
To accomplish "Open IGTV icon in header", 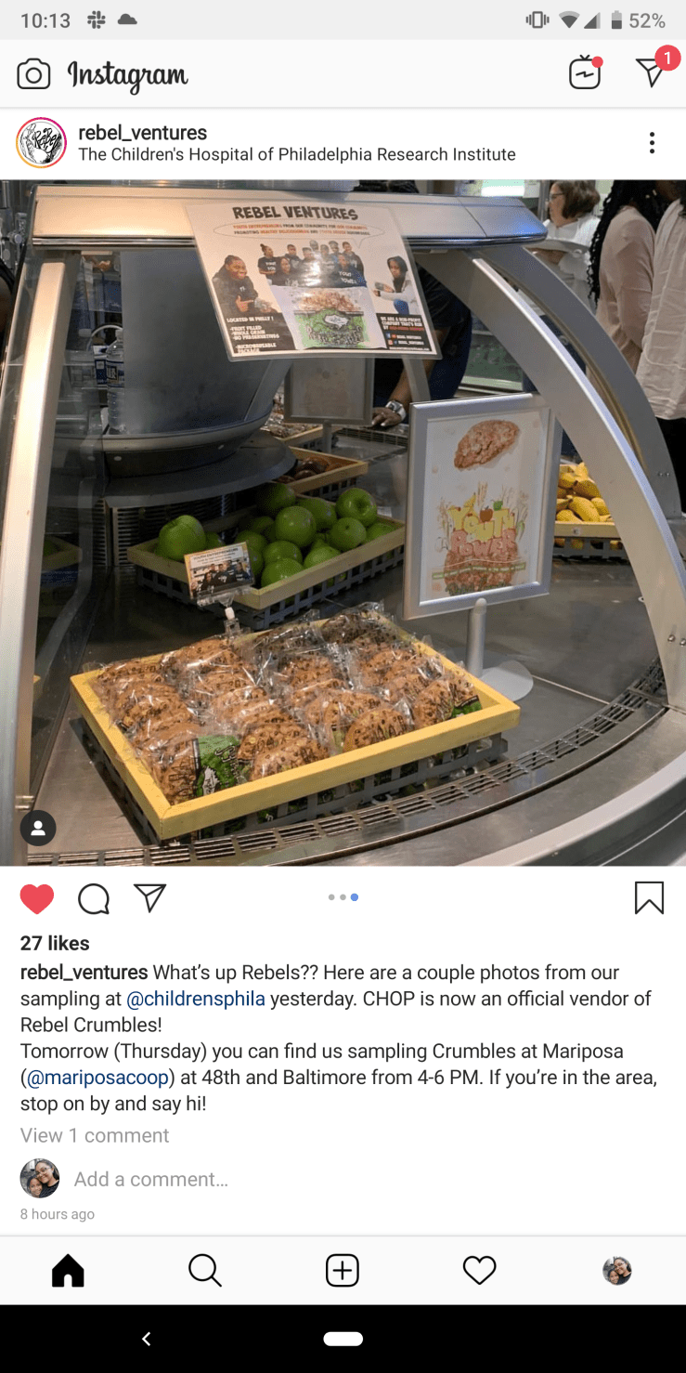I will click(586, 73).
